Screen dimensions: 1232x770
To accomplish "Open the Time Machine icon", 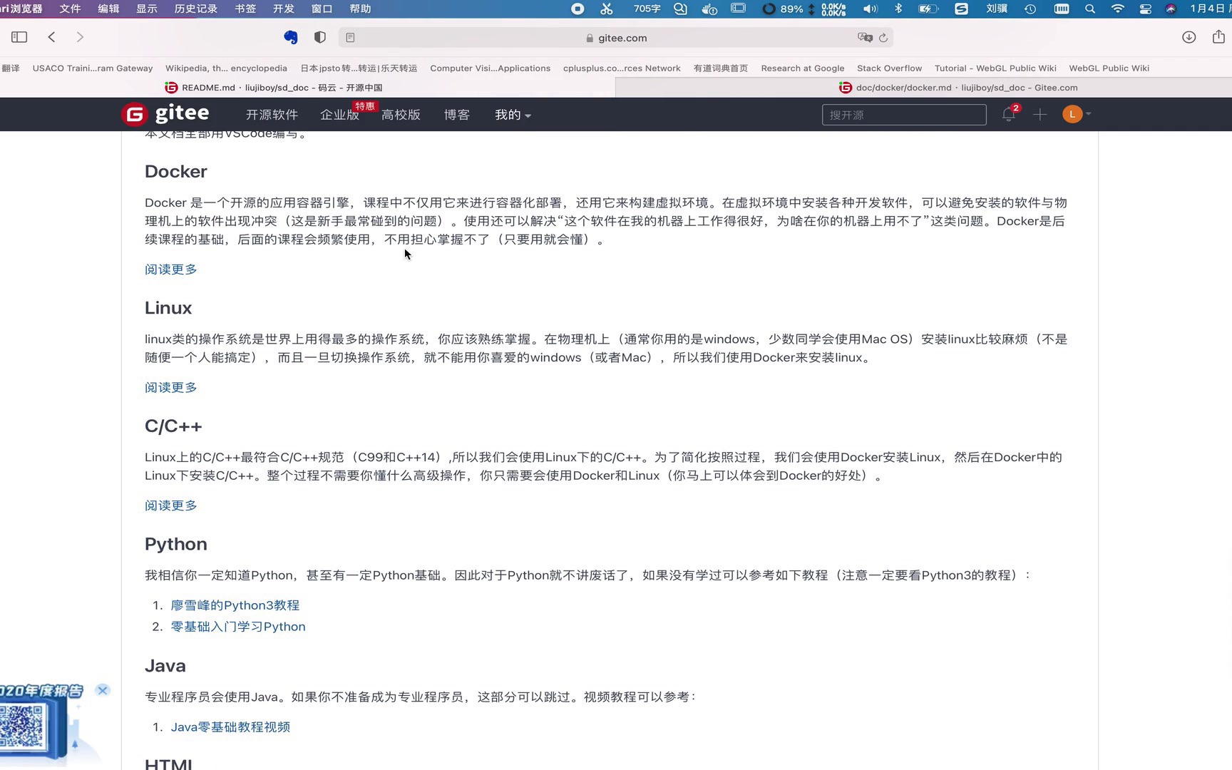I will click(x=1030, y=9).
